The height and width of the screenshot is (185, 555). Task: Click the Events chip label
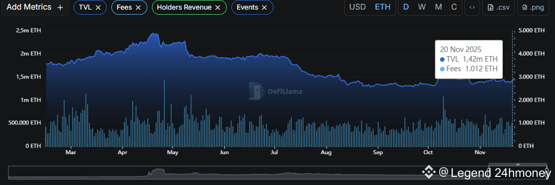[248, 8]
